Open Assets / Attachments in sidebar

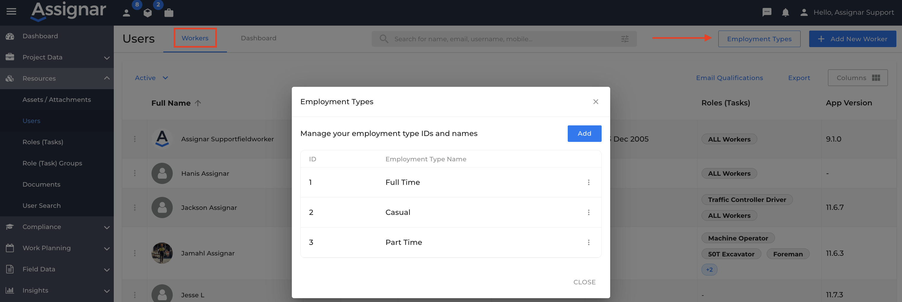click(57, 99)
